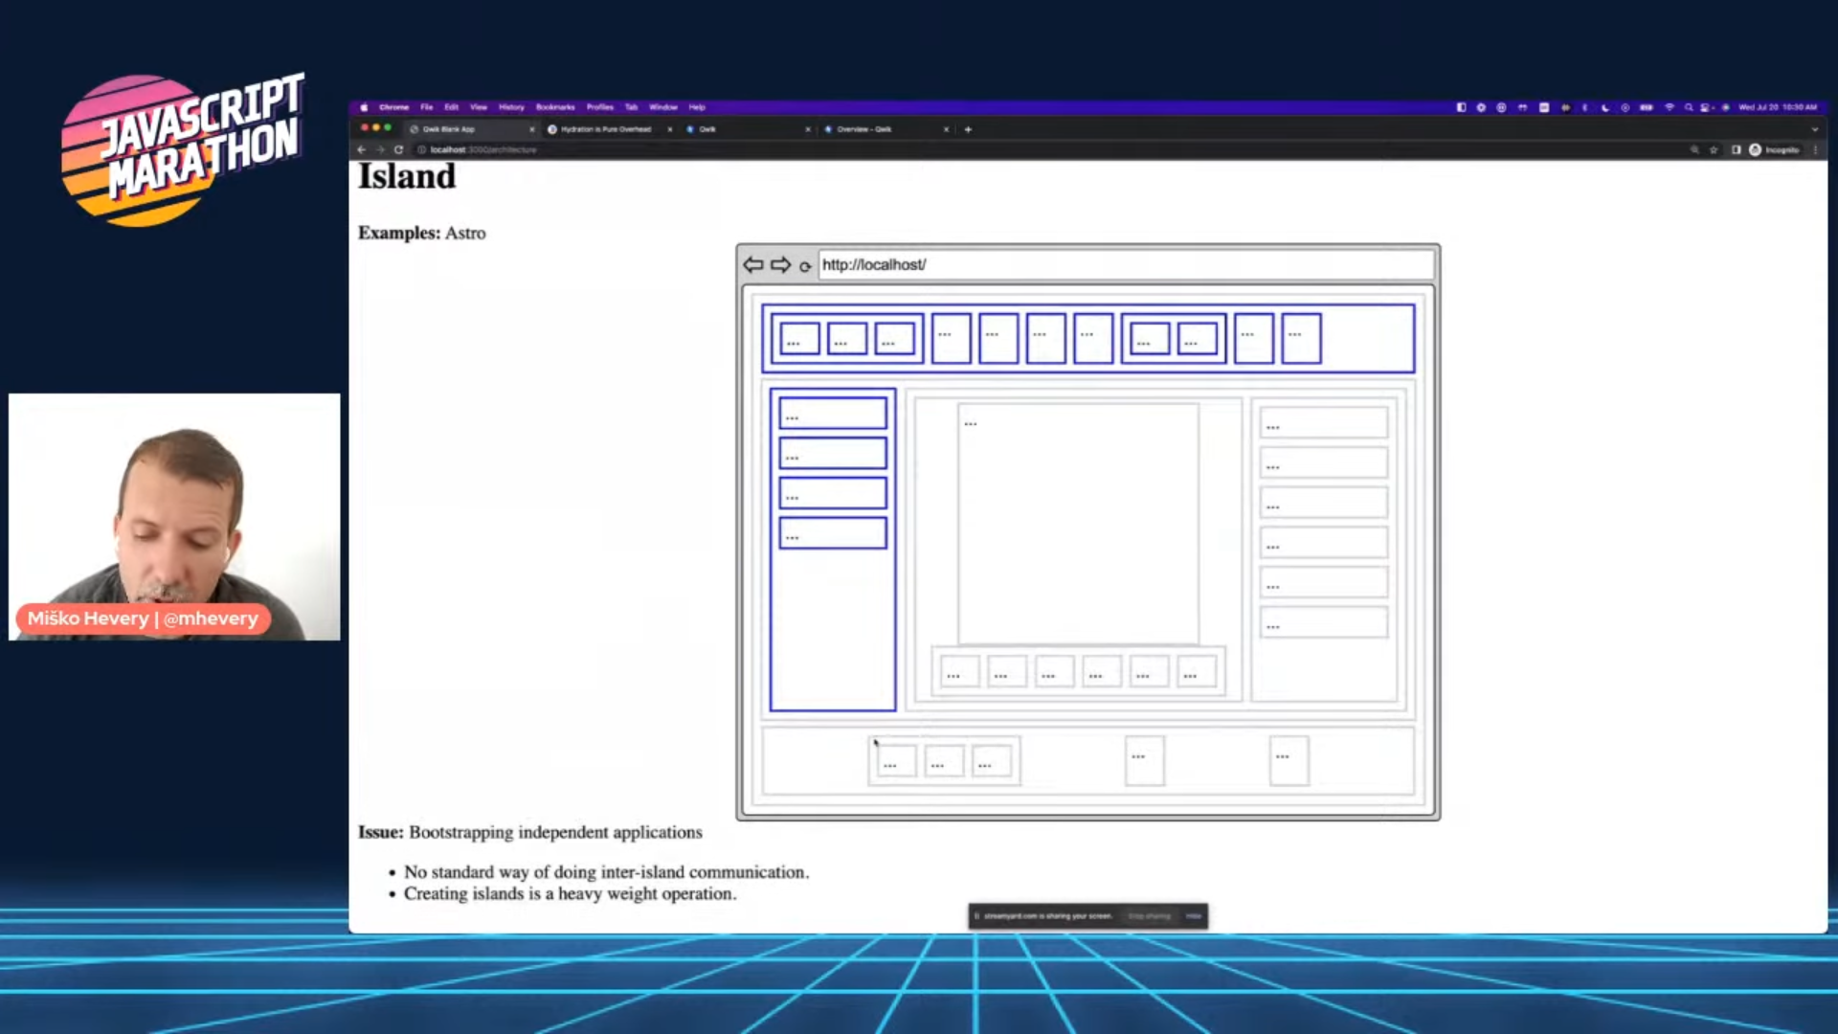Open macOS Spotlight search icon
This screenshot has height=1034, width=1838.
click(1689, 107)
